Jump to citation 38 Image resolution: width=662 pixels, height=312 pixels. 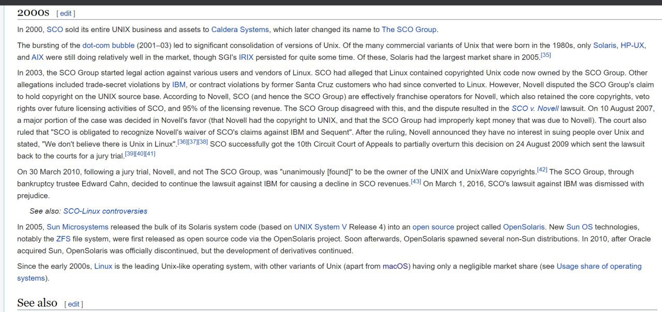[203, 142]
